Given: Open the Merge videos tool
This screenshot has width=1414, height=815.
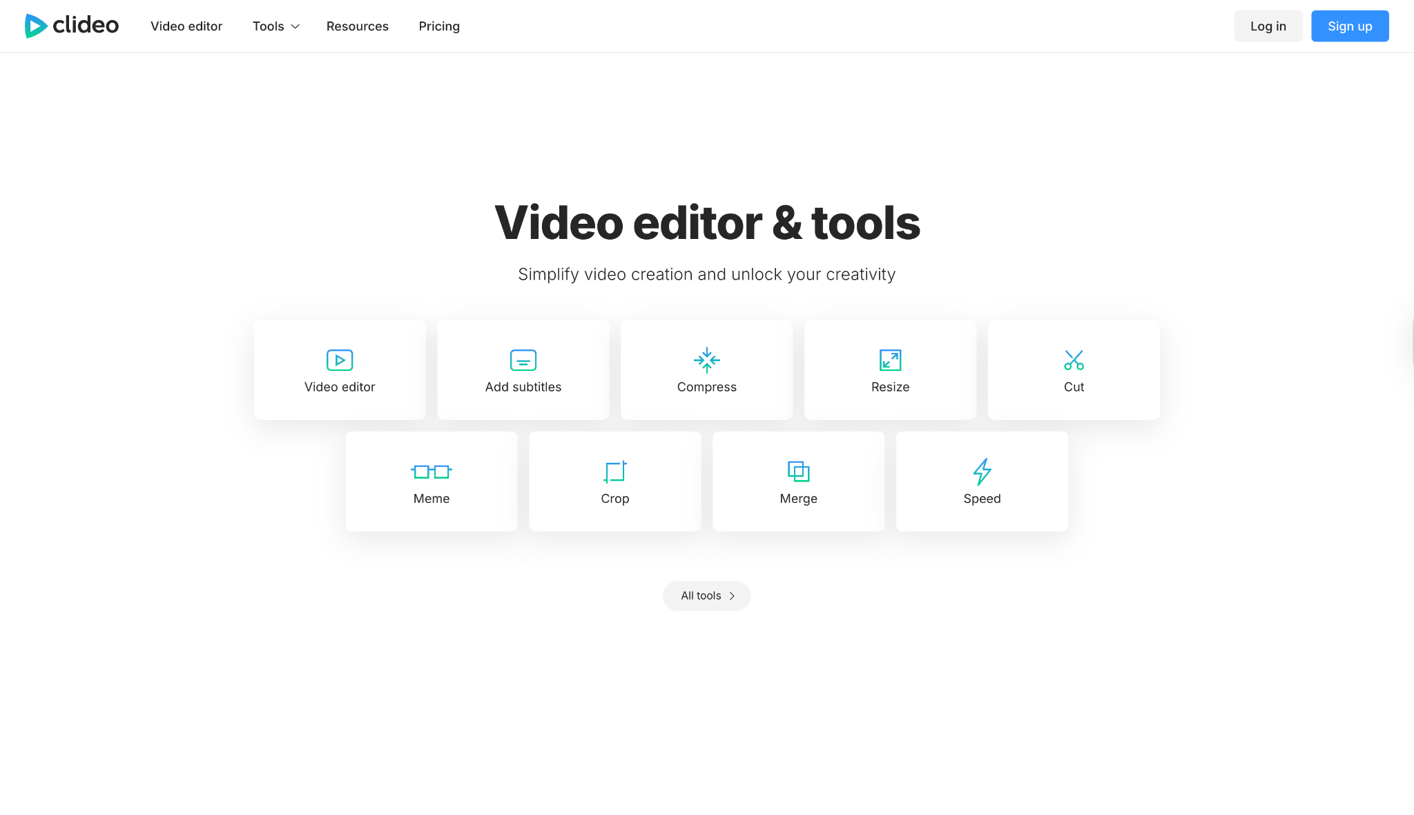Looking at the screenshot, I should (x=798, y=481).
